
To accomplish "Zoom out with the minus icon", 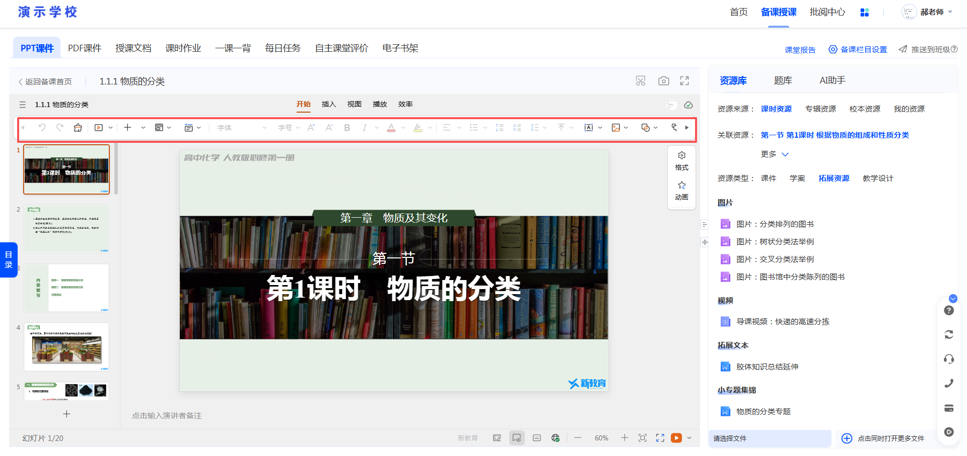I will 578,438.
